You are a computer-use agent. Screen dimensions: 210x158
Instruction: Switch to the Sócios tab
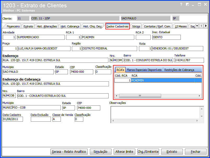(x=136, y=26)
